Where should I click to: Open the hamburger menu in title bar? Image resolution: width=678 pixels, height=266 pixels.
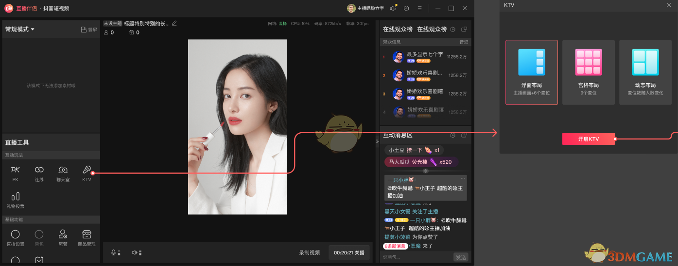coord(419,8)
